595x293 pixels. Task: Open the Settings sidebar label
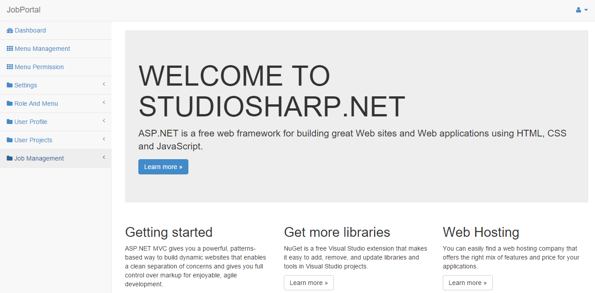point(25,85)
